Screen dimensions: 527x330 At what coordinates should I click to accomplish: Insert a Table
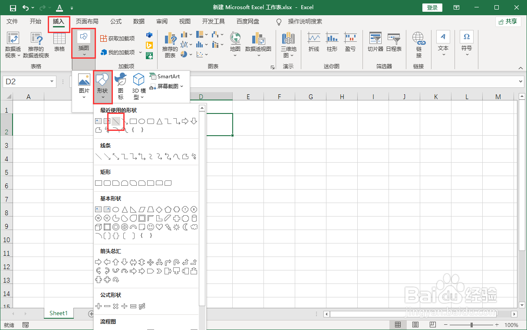(x=59, y=42)
